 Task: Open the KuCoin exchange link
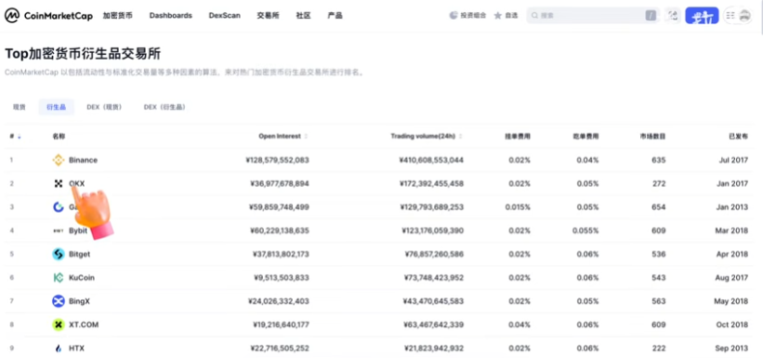(82, 278)
